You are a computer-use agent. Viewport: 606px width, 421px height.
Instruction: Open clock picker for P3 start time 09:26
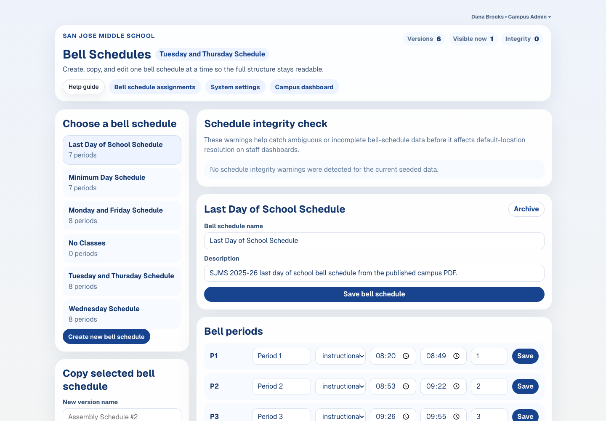(406, 416)
